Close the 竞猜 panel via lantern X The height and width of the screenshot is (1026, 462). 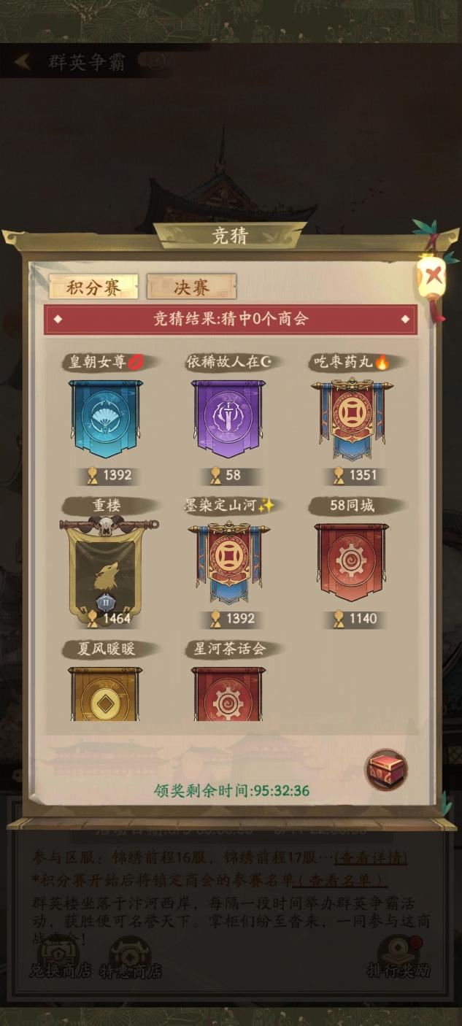[x=434, y=276]
